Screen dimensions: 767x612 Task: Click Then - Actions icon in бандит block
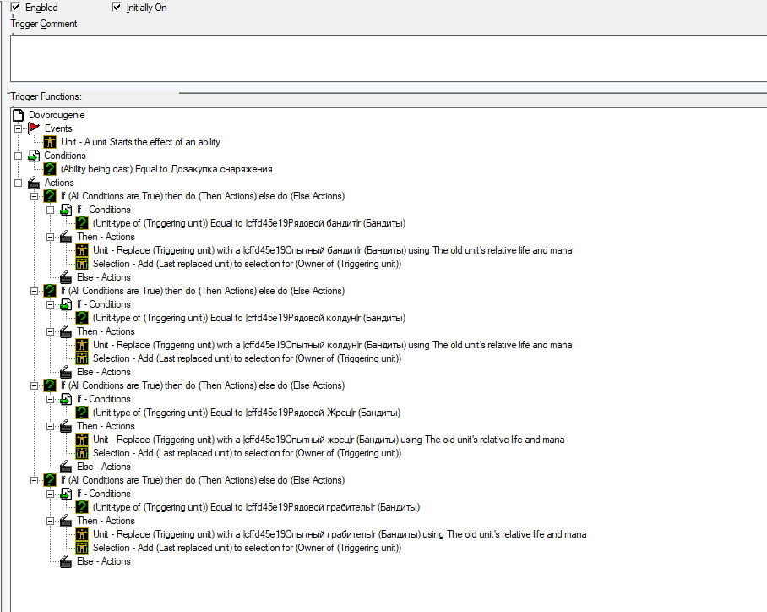(66, 237)
